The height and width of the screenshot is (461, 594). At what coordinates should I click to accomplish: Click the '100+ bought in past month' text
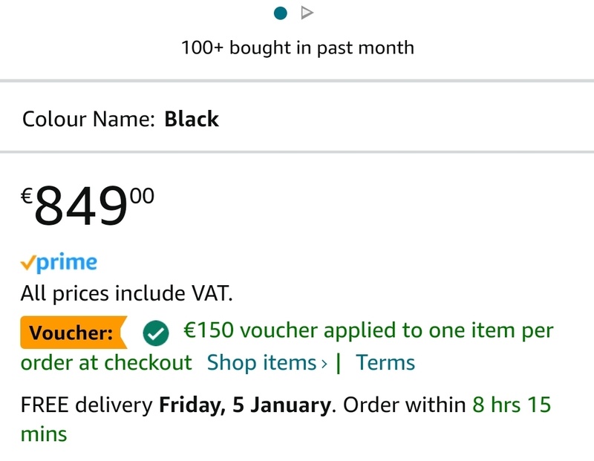tap(297, 48)
